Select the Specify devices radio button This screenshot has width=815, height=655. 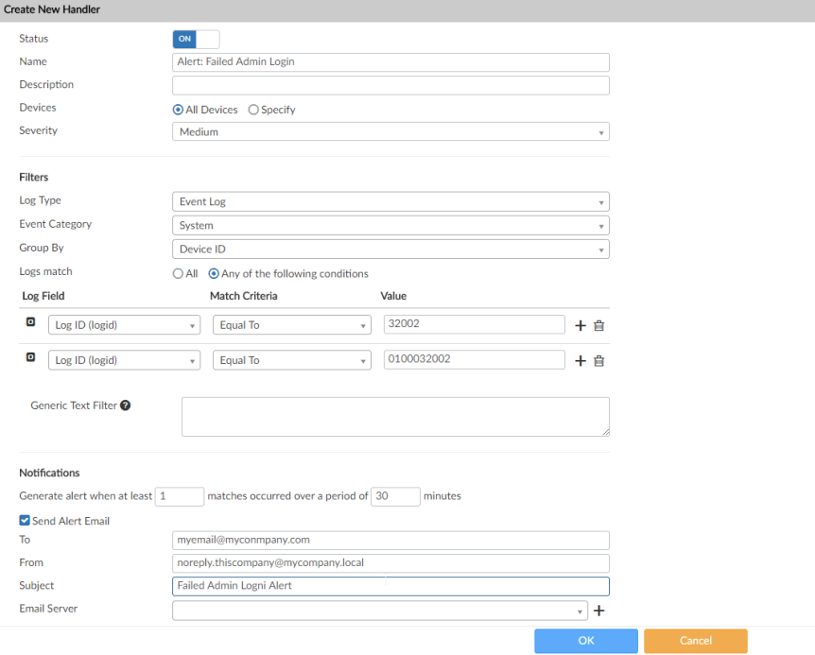pos(253,110)
